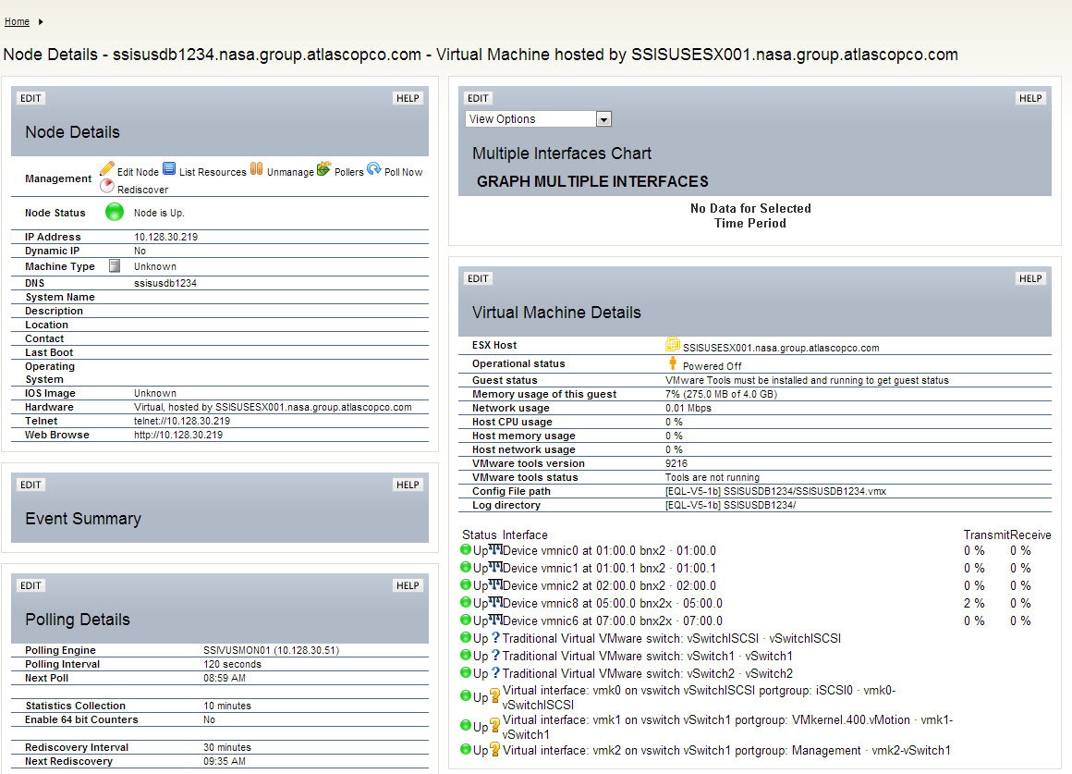Click EDIT on Event Summary panel
Screen dimensions: 1072x774
[x=30, y=485]
